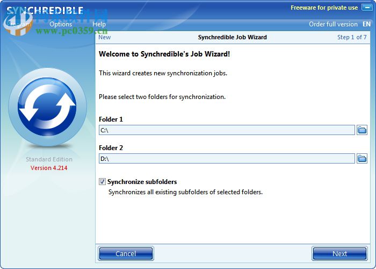Click Version 4.214 label

click(x=49, y=168)
